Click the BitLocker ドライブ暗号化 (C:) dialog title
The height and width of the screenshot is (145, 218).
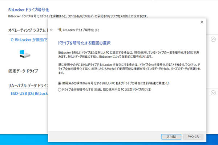coord(81,30)
